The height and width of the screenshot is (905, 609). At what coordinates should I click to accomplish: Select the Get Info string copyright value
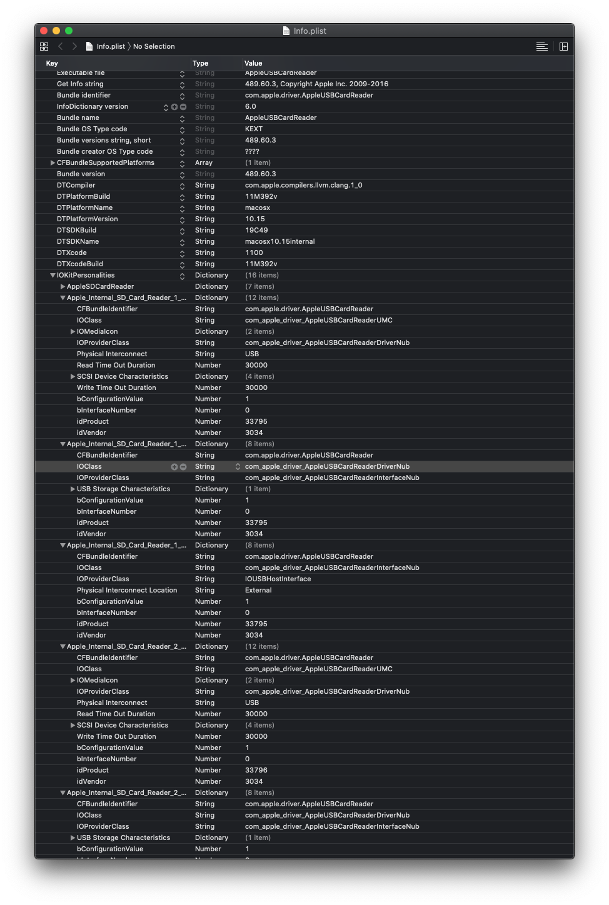point(316,84)
